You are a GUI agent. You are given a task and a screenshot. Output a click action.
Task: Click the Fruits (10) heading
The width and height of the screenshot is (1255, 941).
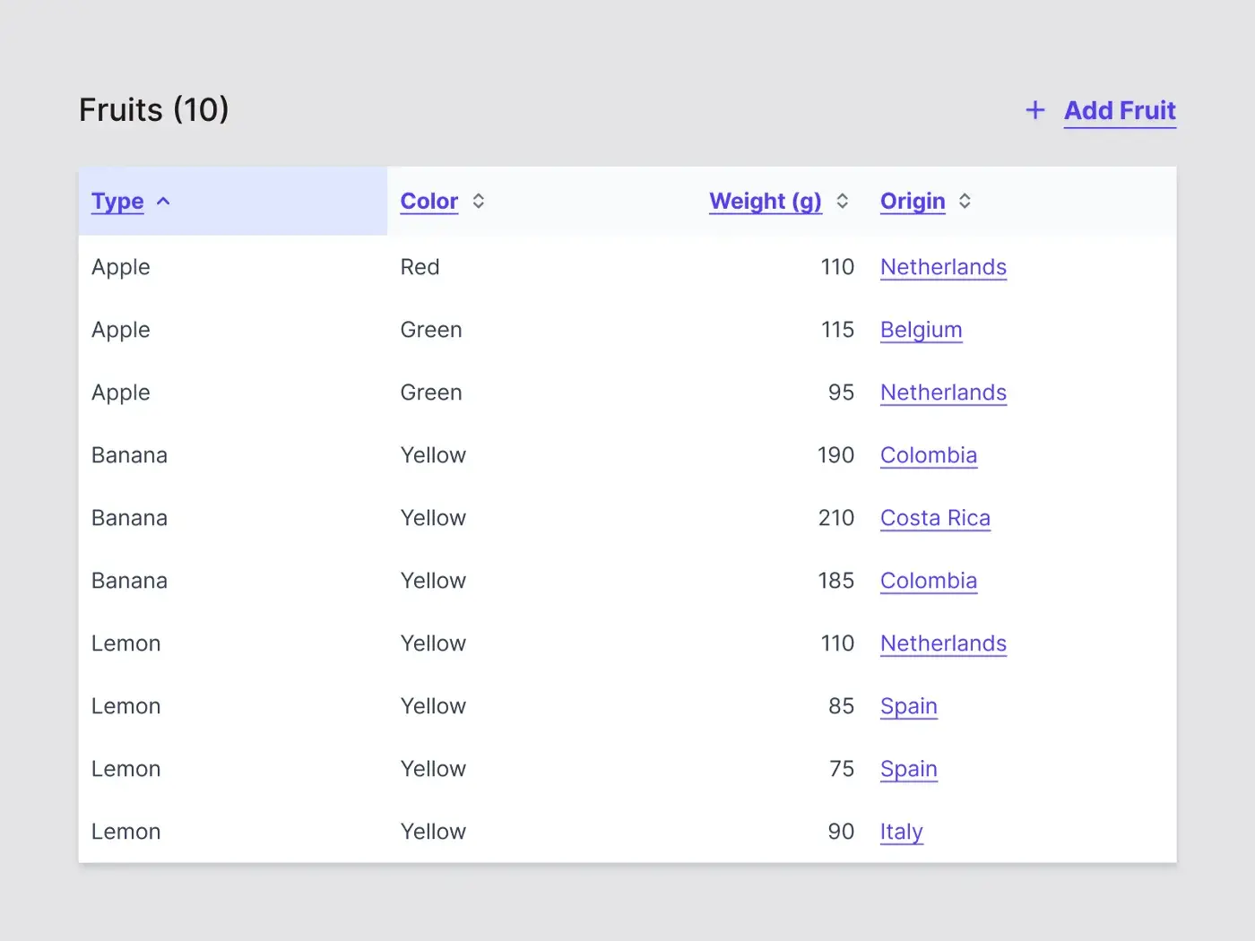[154, 110]
